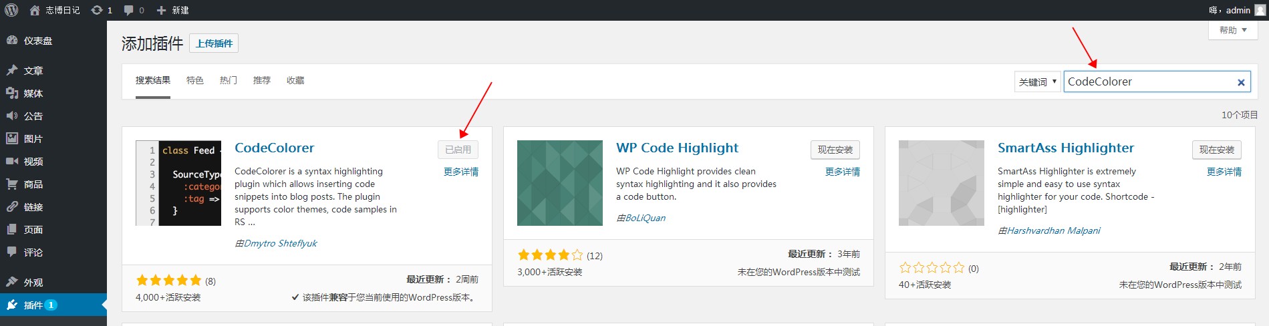Viewport: 1269px width, 326px height.
Task: Open the 媒体 sidebar menu
Action: 53,93
